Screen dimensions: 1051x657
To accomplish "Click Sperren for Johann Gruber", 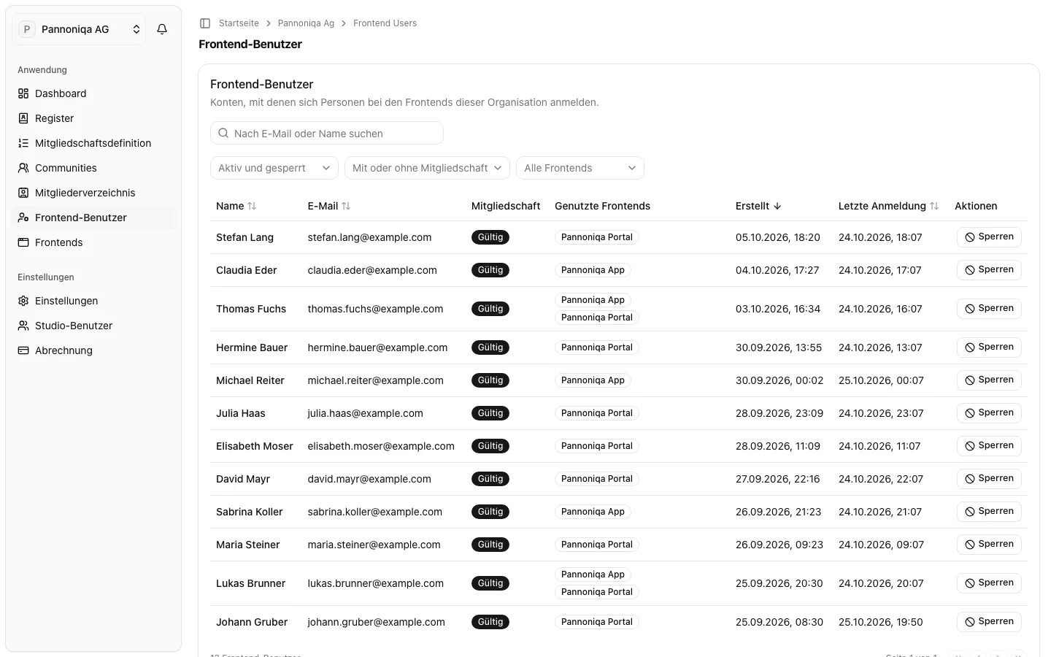I will pos(989,622).
